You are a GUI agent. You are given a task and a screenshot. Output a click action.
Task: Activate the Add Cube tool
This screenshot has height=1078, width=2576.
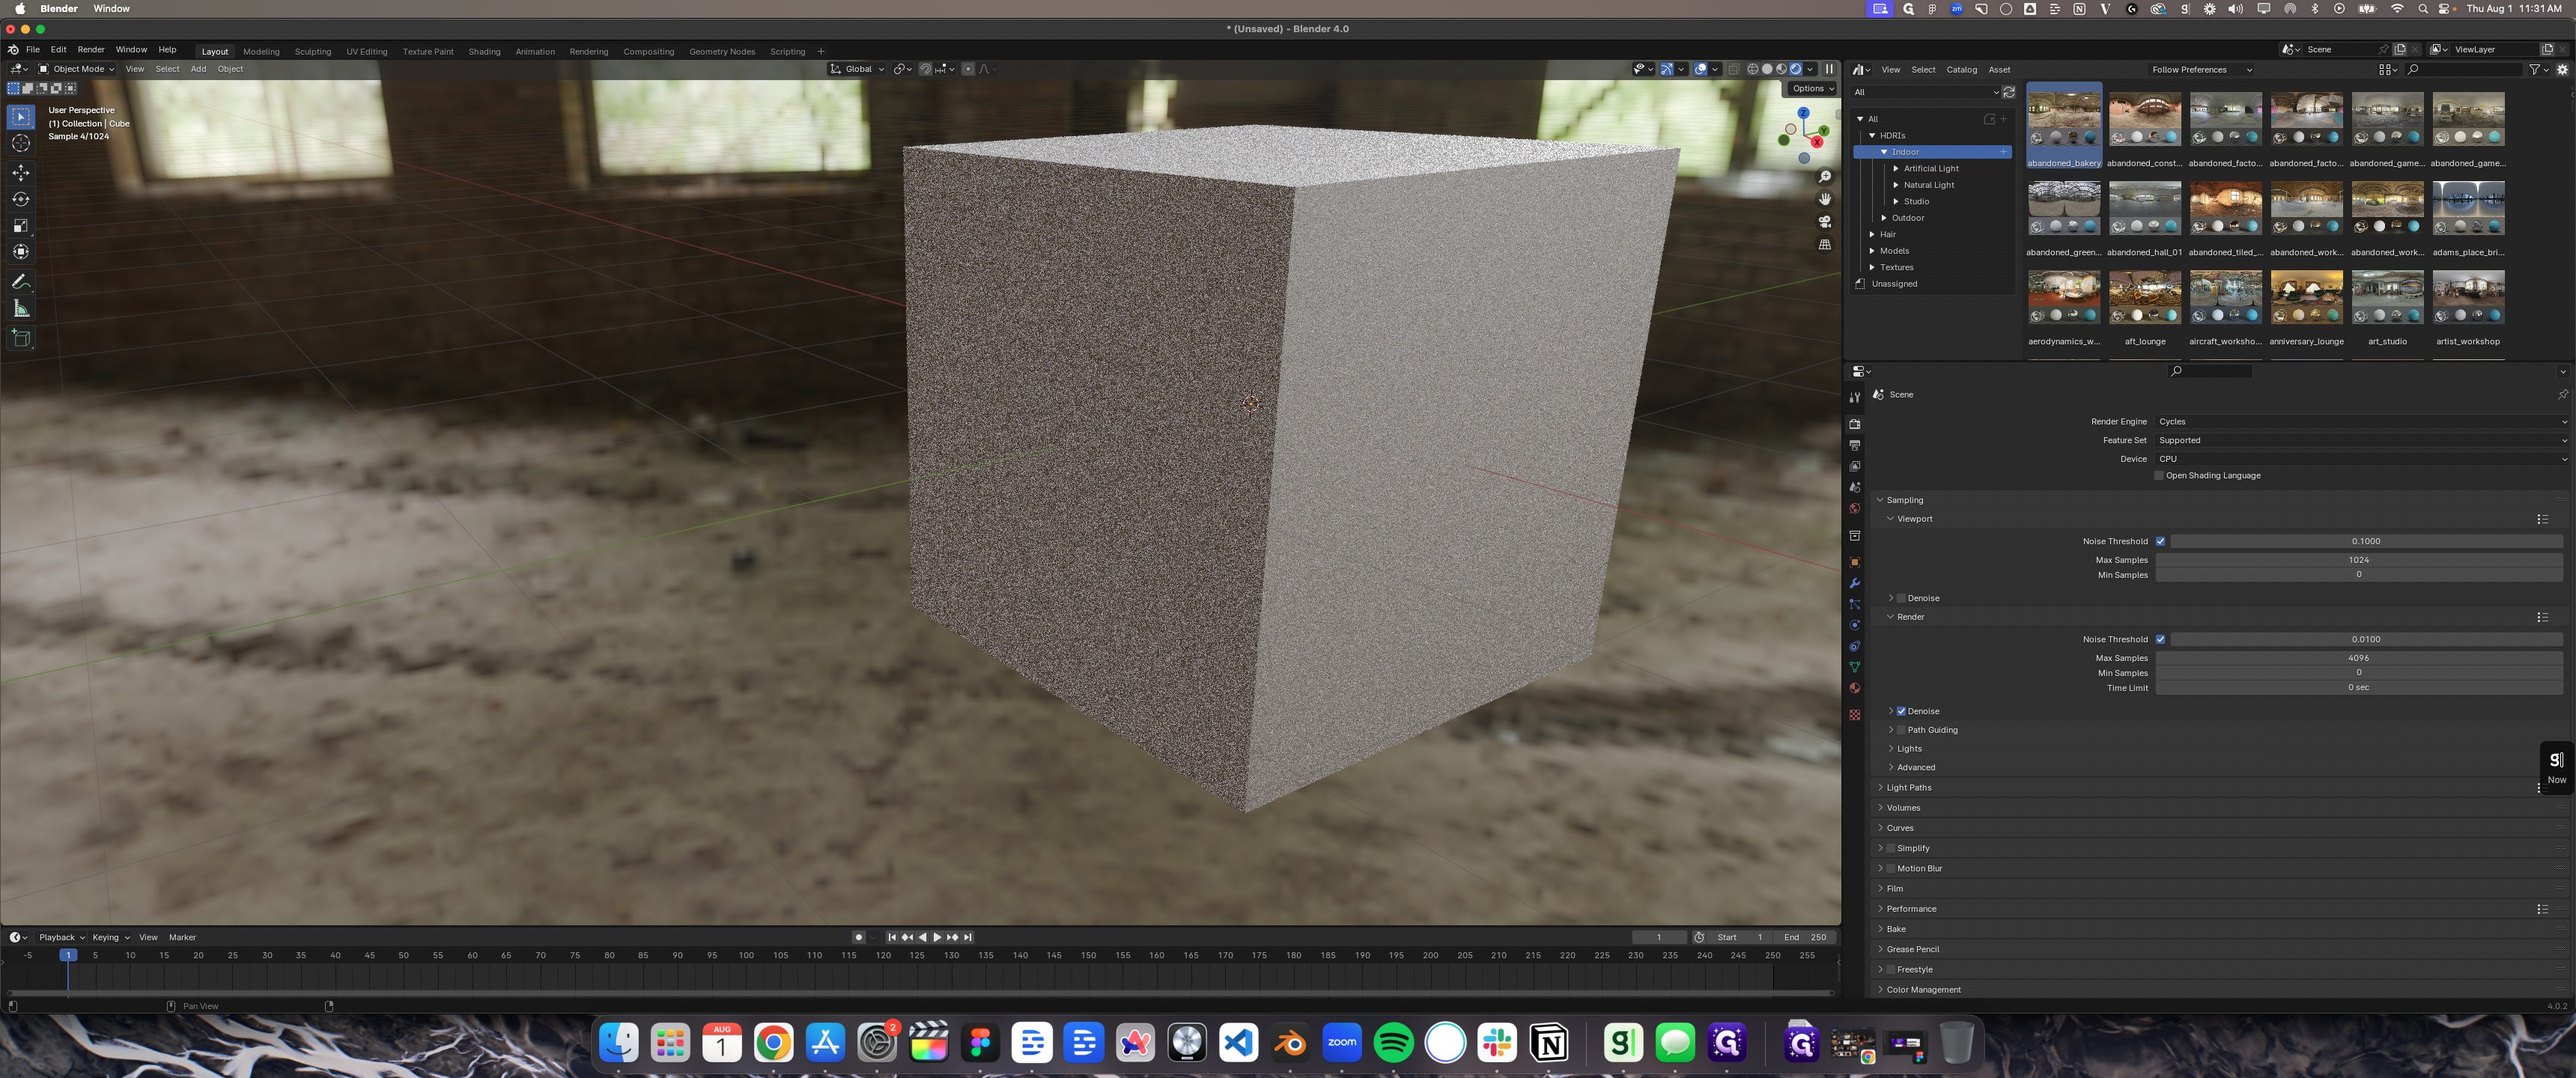click(20, 339)
